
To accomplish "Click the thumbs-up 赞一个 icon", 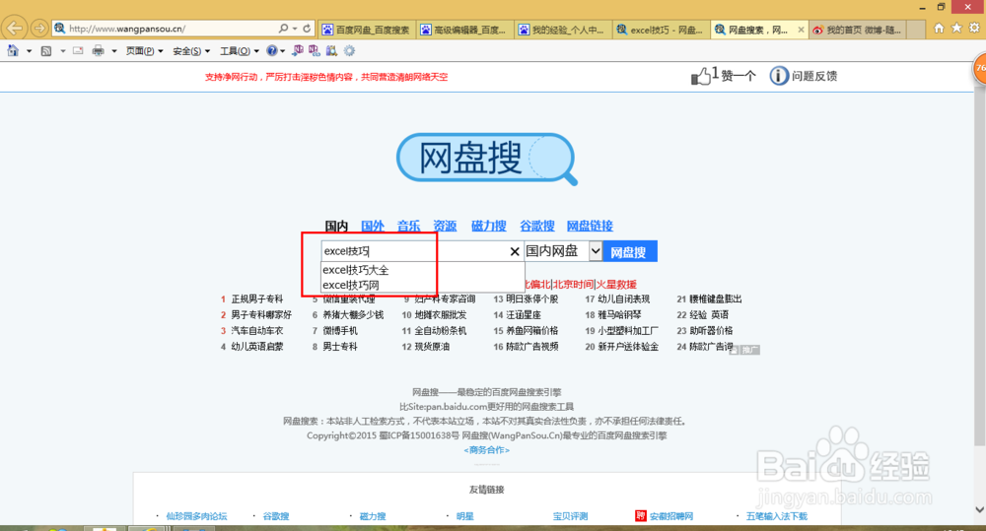I will coord(701,77).
